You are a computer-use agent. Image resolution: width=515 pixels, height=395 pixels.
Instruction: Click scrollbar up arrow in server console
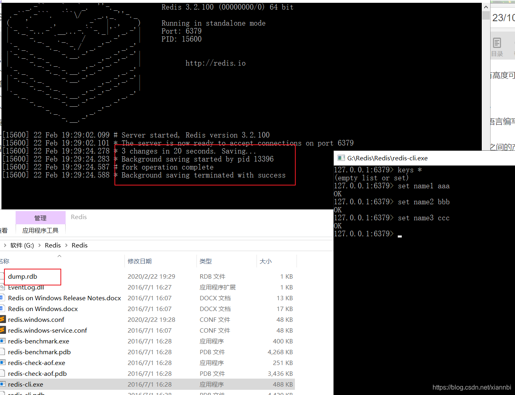pos(486,7)
